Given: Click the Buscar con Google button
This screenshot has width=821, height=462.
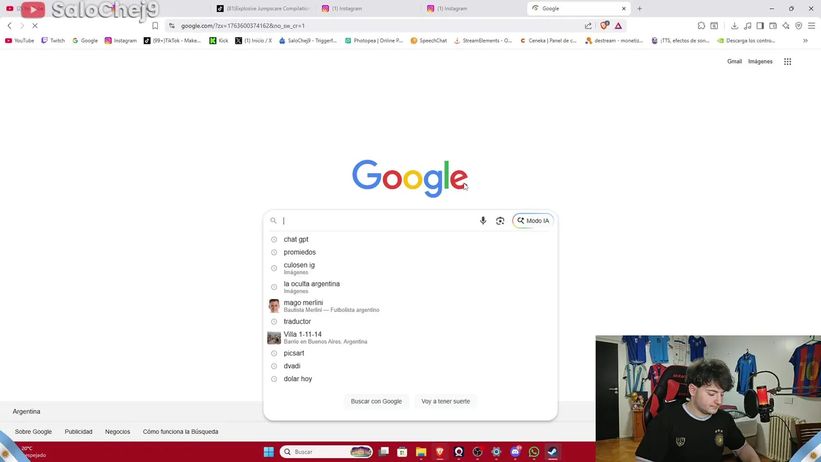Looking at the screenshot, I should pyautogui.click(x=377, y=401).
